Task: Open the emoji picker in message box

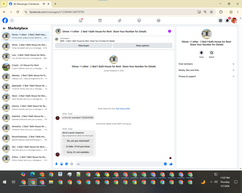Action: click(165, 164)
